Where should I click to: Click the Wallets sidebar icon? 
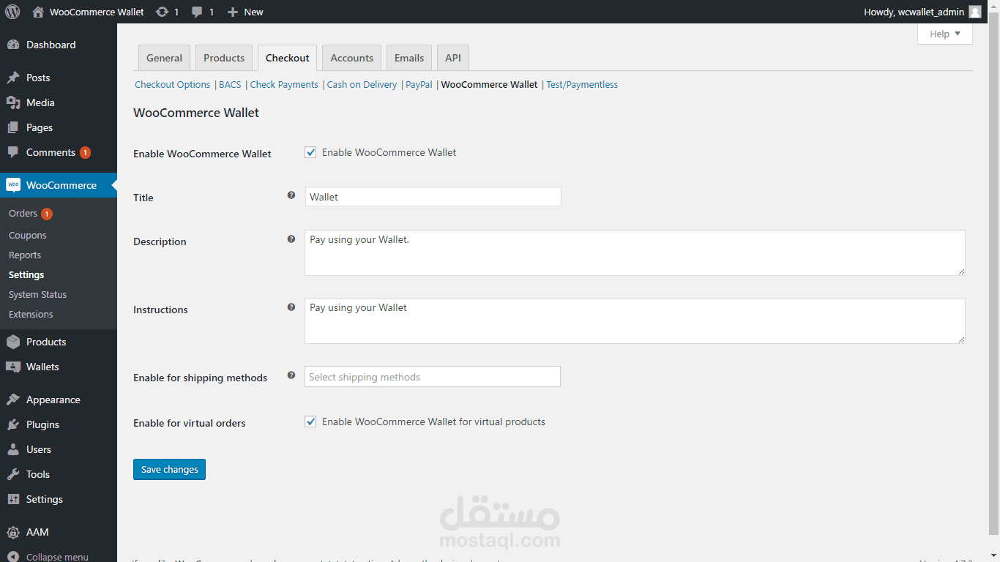[13, 367]
